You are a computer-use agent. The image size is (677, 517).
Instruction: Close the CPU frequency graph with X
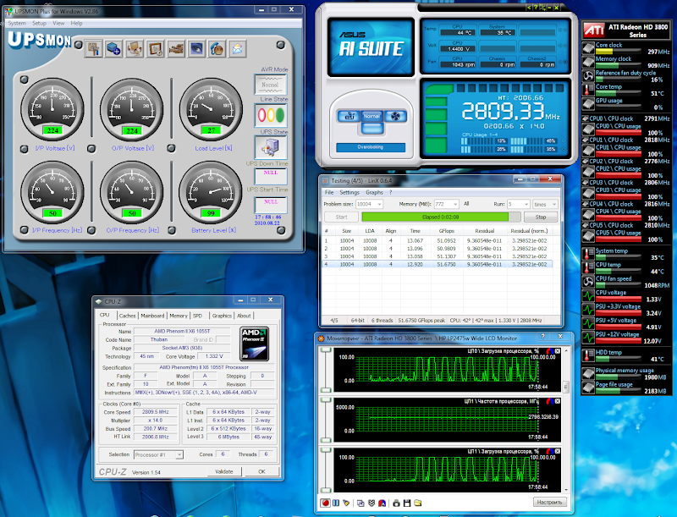[x=558, y=401]
